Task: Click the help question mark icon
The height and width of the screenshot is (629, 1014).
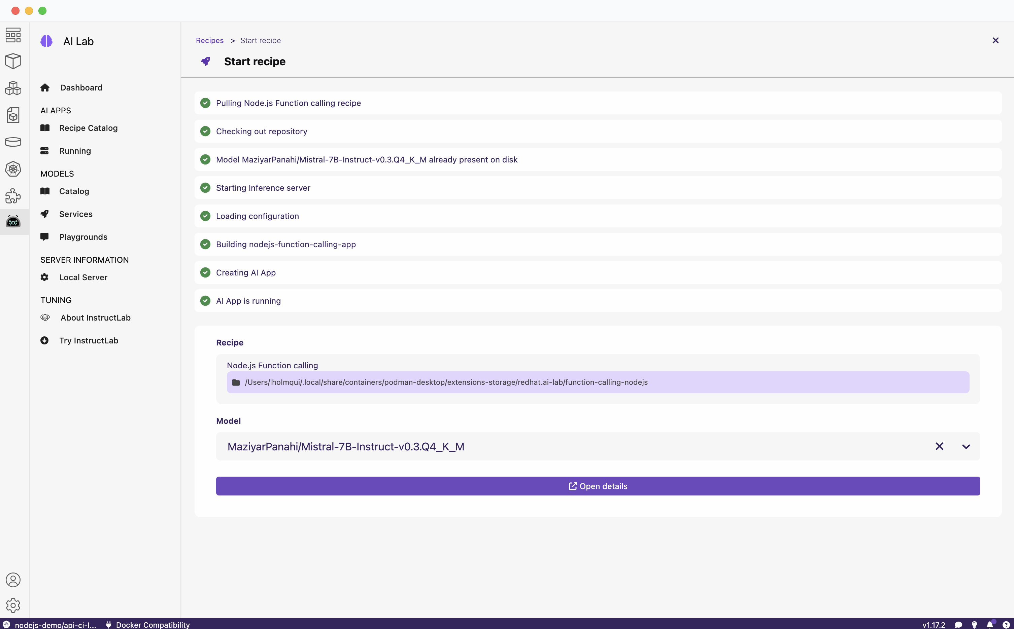Action: [x=1006, y=624]
